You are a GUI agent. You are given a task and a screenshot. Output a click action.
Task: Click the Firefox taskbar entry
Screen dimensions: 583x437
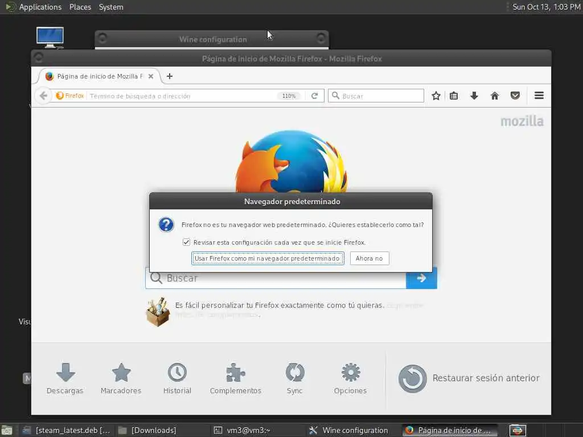click(x=450, y=430)
